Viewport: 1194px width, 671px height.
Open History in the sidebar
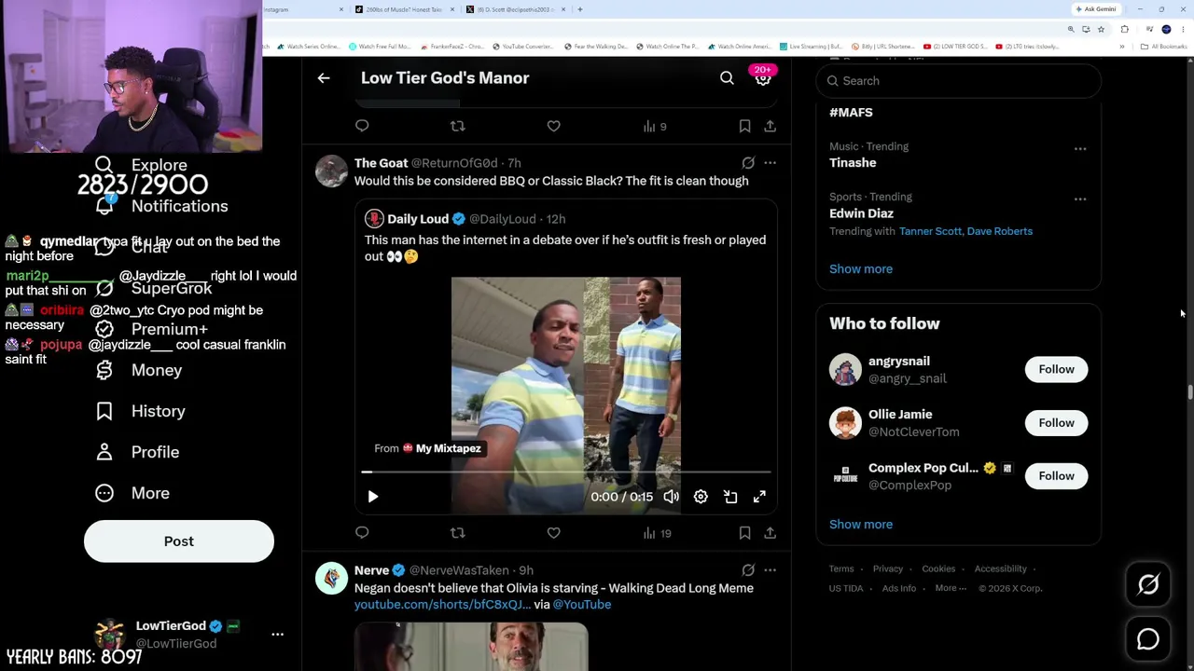(x=141, y=411)
